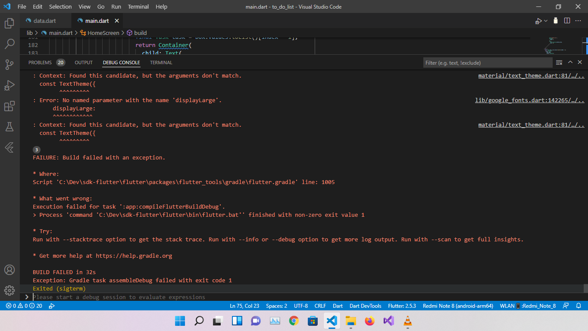Open the topmost material/text_theme.dart:81 link
The image size is (588, 331).
tap(531, 75)
